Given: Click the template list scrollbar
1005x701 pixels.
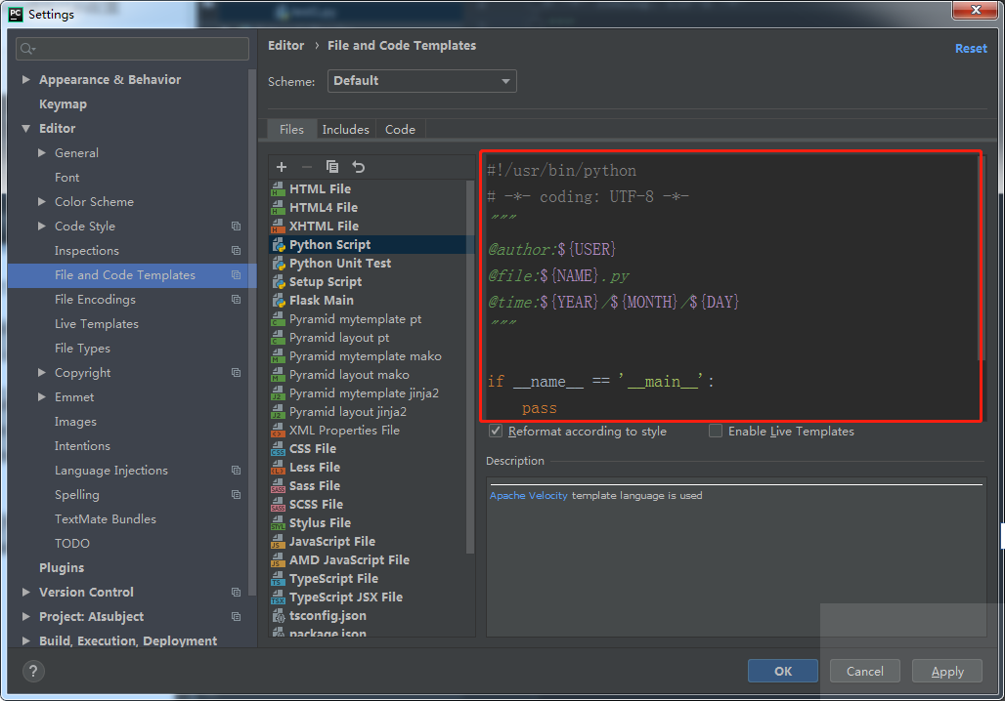Looking at the screenshot, I should 470,368.
